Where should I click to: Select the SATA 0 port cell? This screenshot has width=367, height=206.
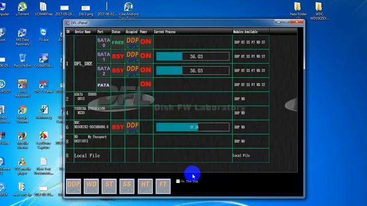click(104, 42)
